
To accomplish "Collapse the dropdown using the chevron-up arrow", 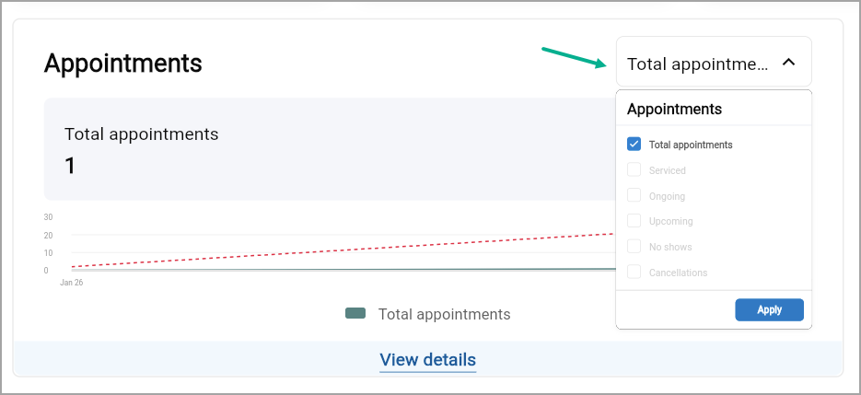I will 788,63.
